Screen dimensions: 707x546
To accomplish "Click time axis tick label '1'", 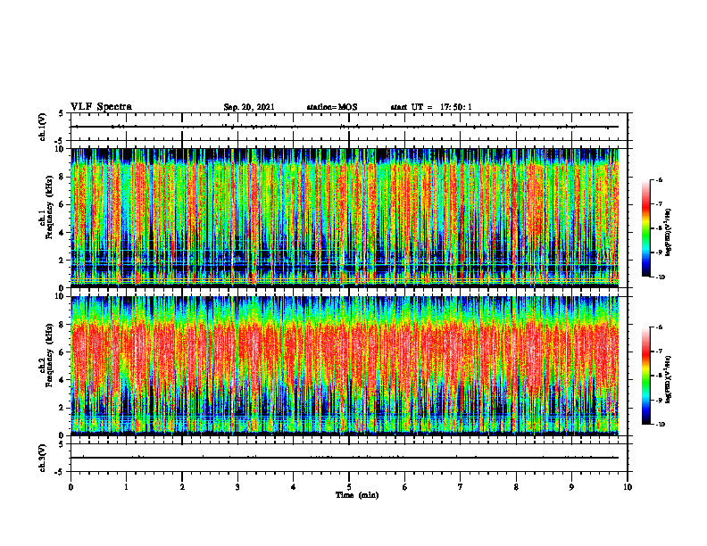I will click(127, 487).
